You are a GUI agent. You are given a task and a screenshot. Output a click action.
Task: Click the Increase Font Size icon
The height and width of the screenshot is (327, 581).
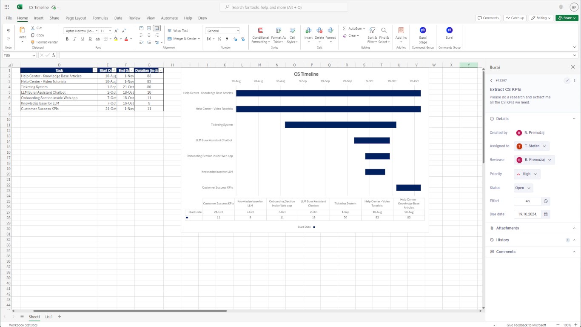point(117,31)
